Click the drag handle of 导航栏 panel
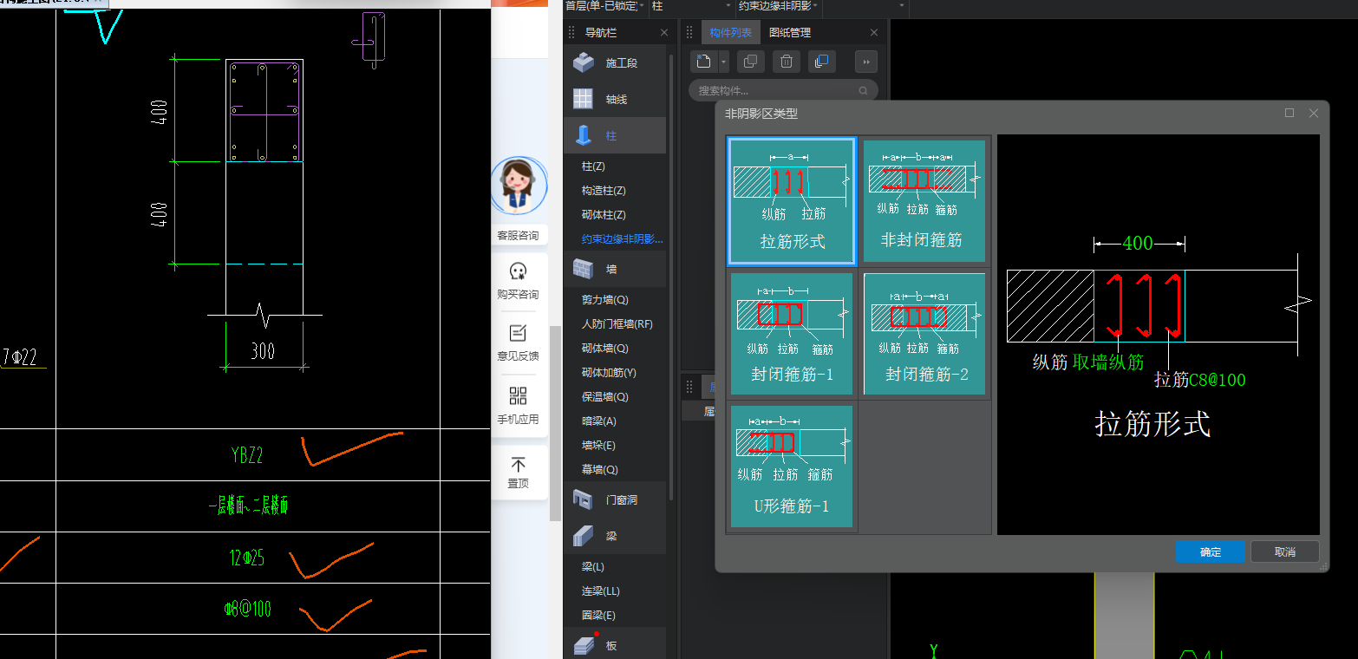The width and height of the screenshot is (1358, 659). 571,32
